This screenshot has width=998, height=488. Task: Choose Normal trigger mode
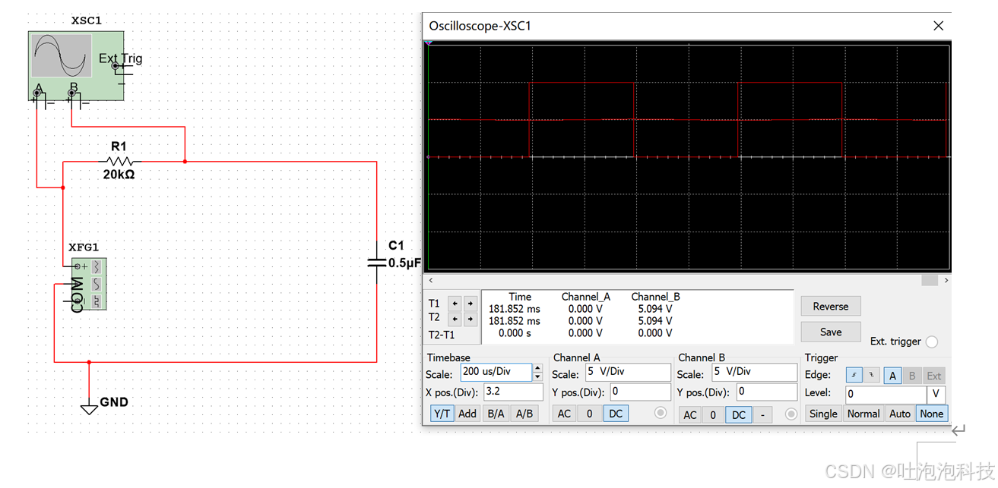click(863, 414)
